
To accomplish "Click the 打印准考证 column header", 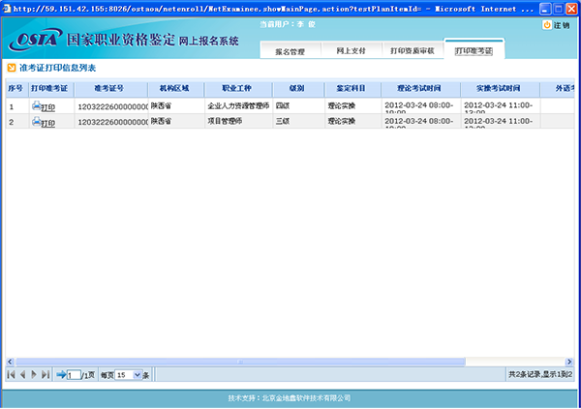I will click(x=49, y=88).
